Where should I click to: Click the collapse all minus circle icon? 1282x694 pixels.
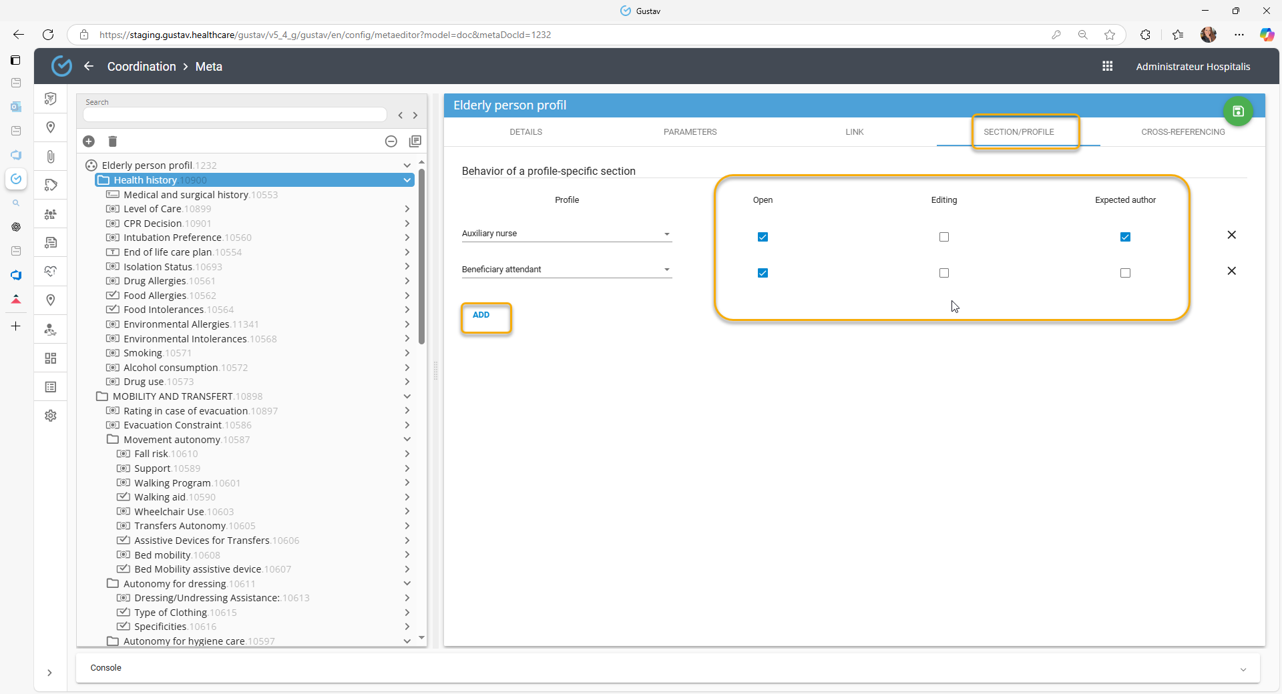point(391,141)
